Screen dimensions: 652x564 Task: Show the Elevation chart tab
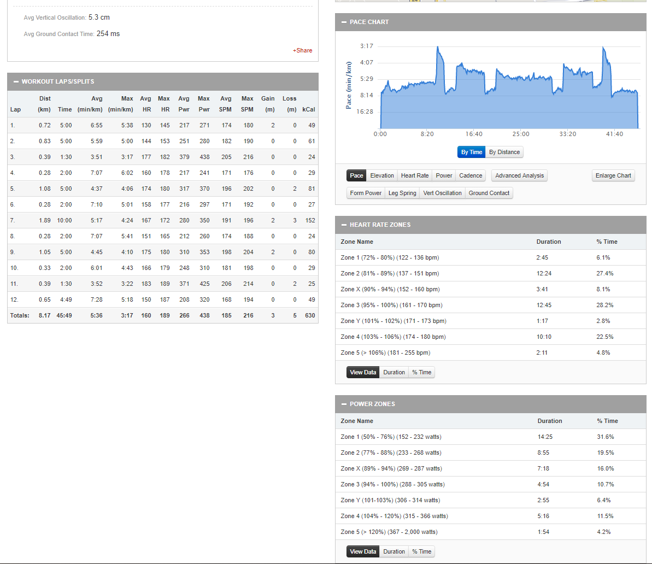381,175
